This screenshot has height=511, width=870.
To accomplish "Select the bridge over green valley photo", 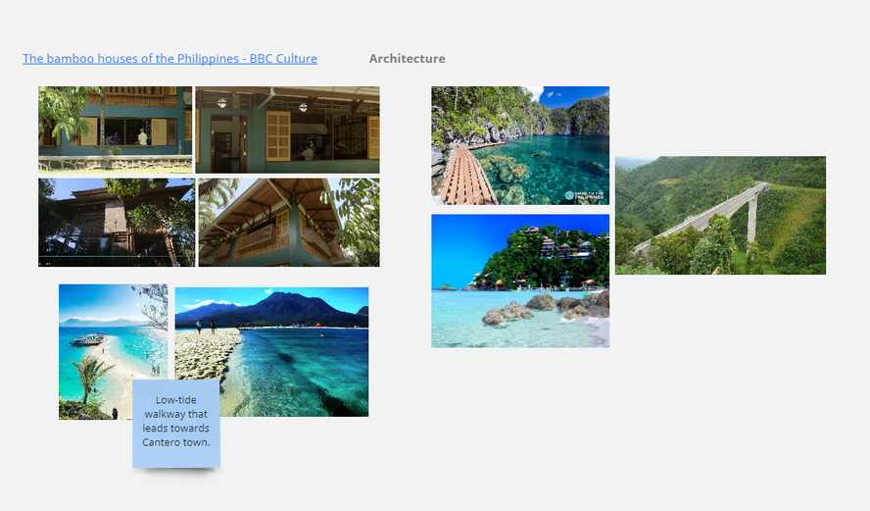I will click(x=720, y=216).
